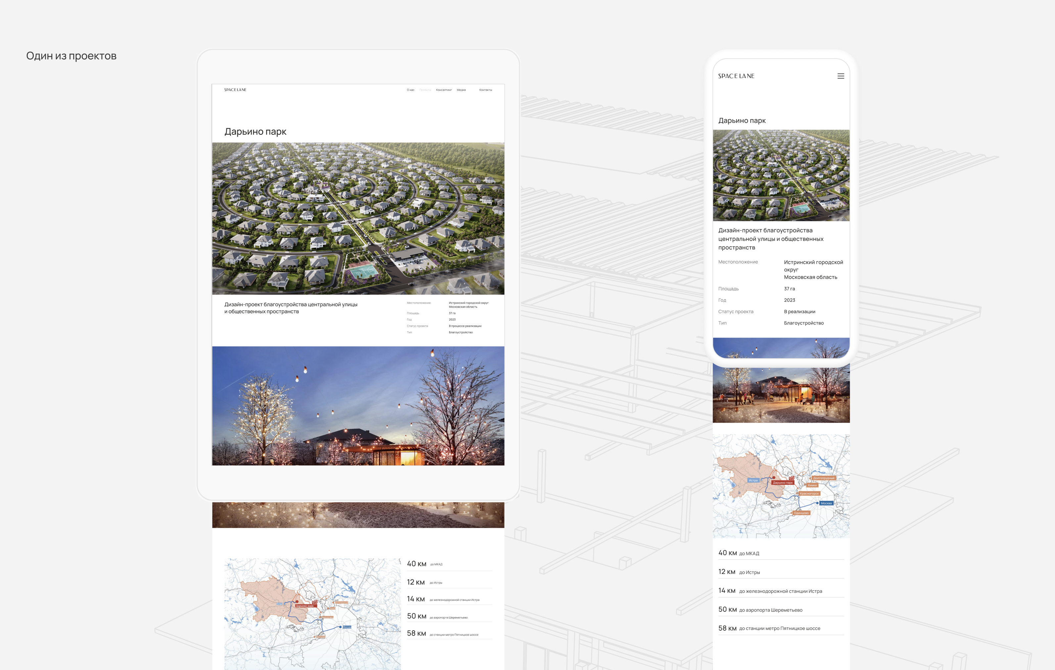Image resolution: width=1055 pixels, height=670 pixels.
Task: Click the Москва marker on mobile map
Action: [x=826, y=503]
